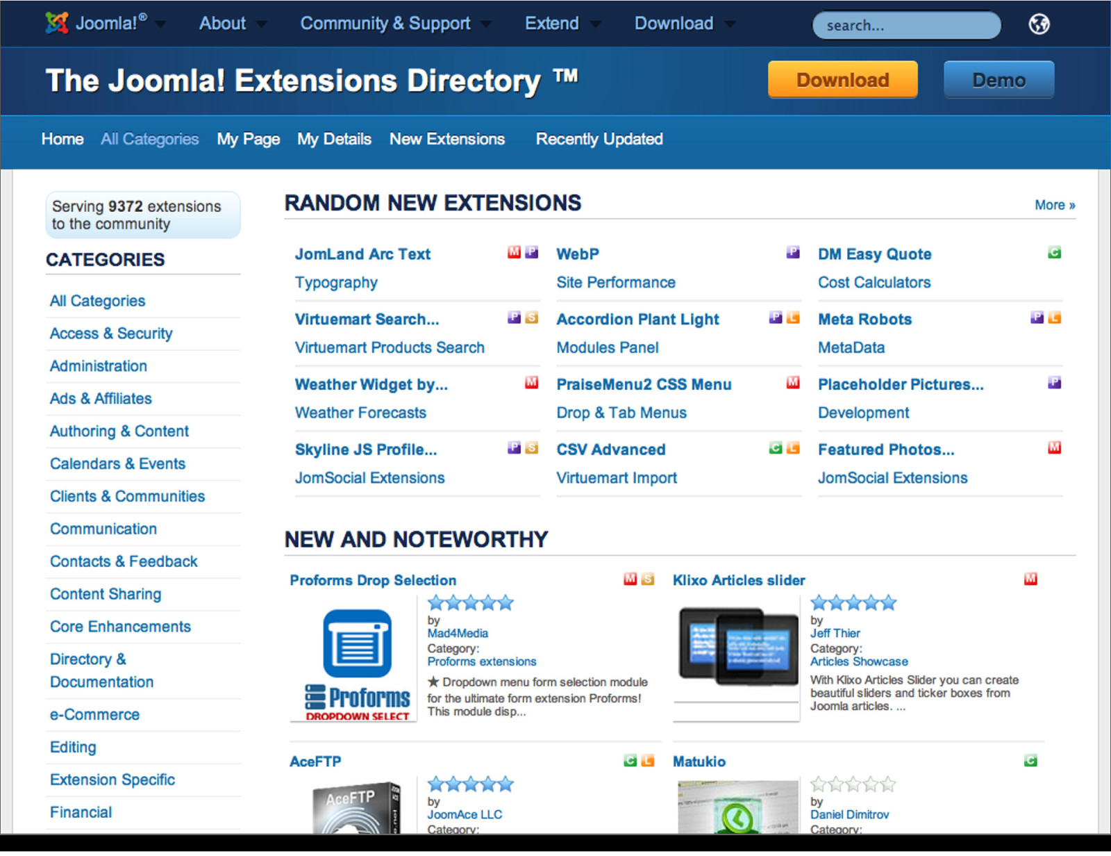This screenshot has height=856, width=1111.
Task: Click the purple P badge on Meta Robots
Action: click(1037, 318)
